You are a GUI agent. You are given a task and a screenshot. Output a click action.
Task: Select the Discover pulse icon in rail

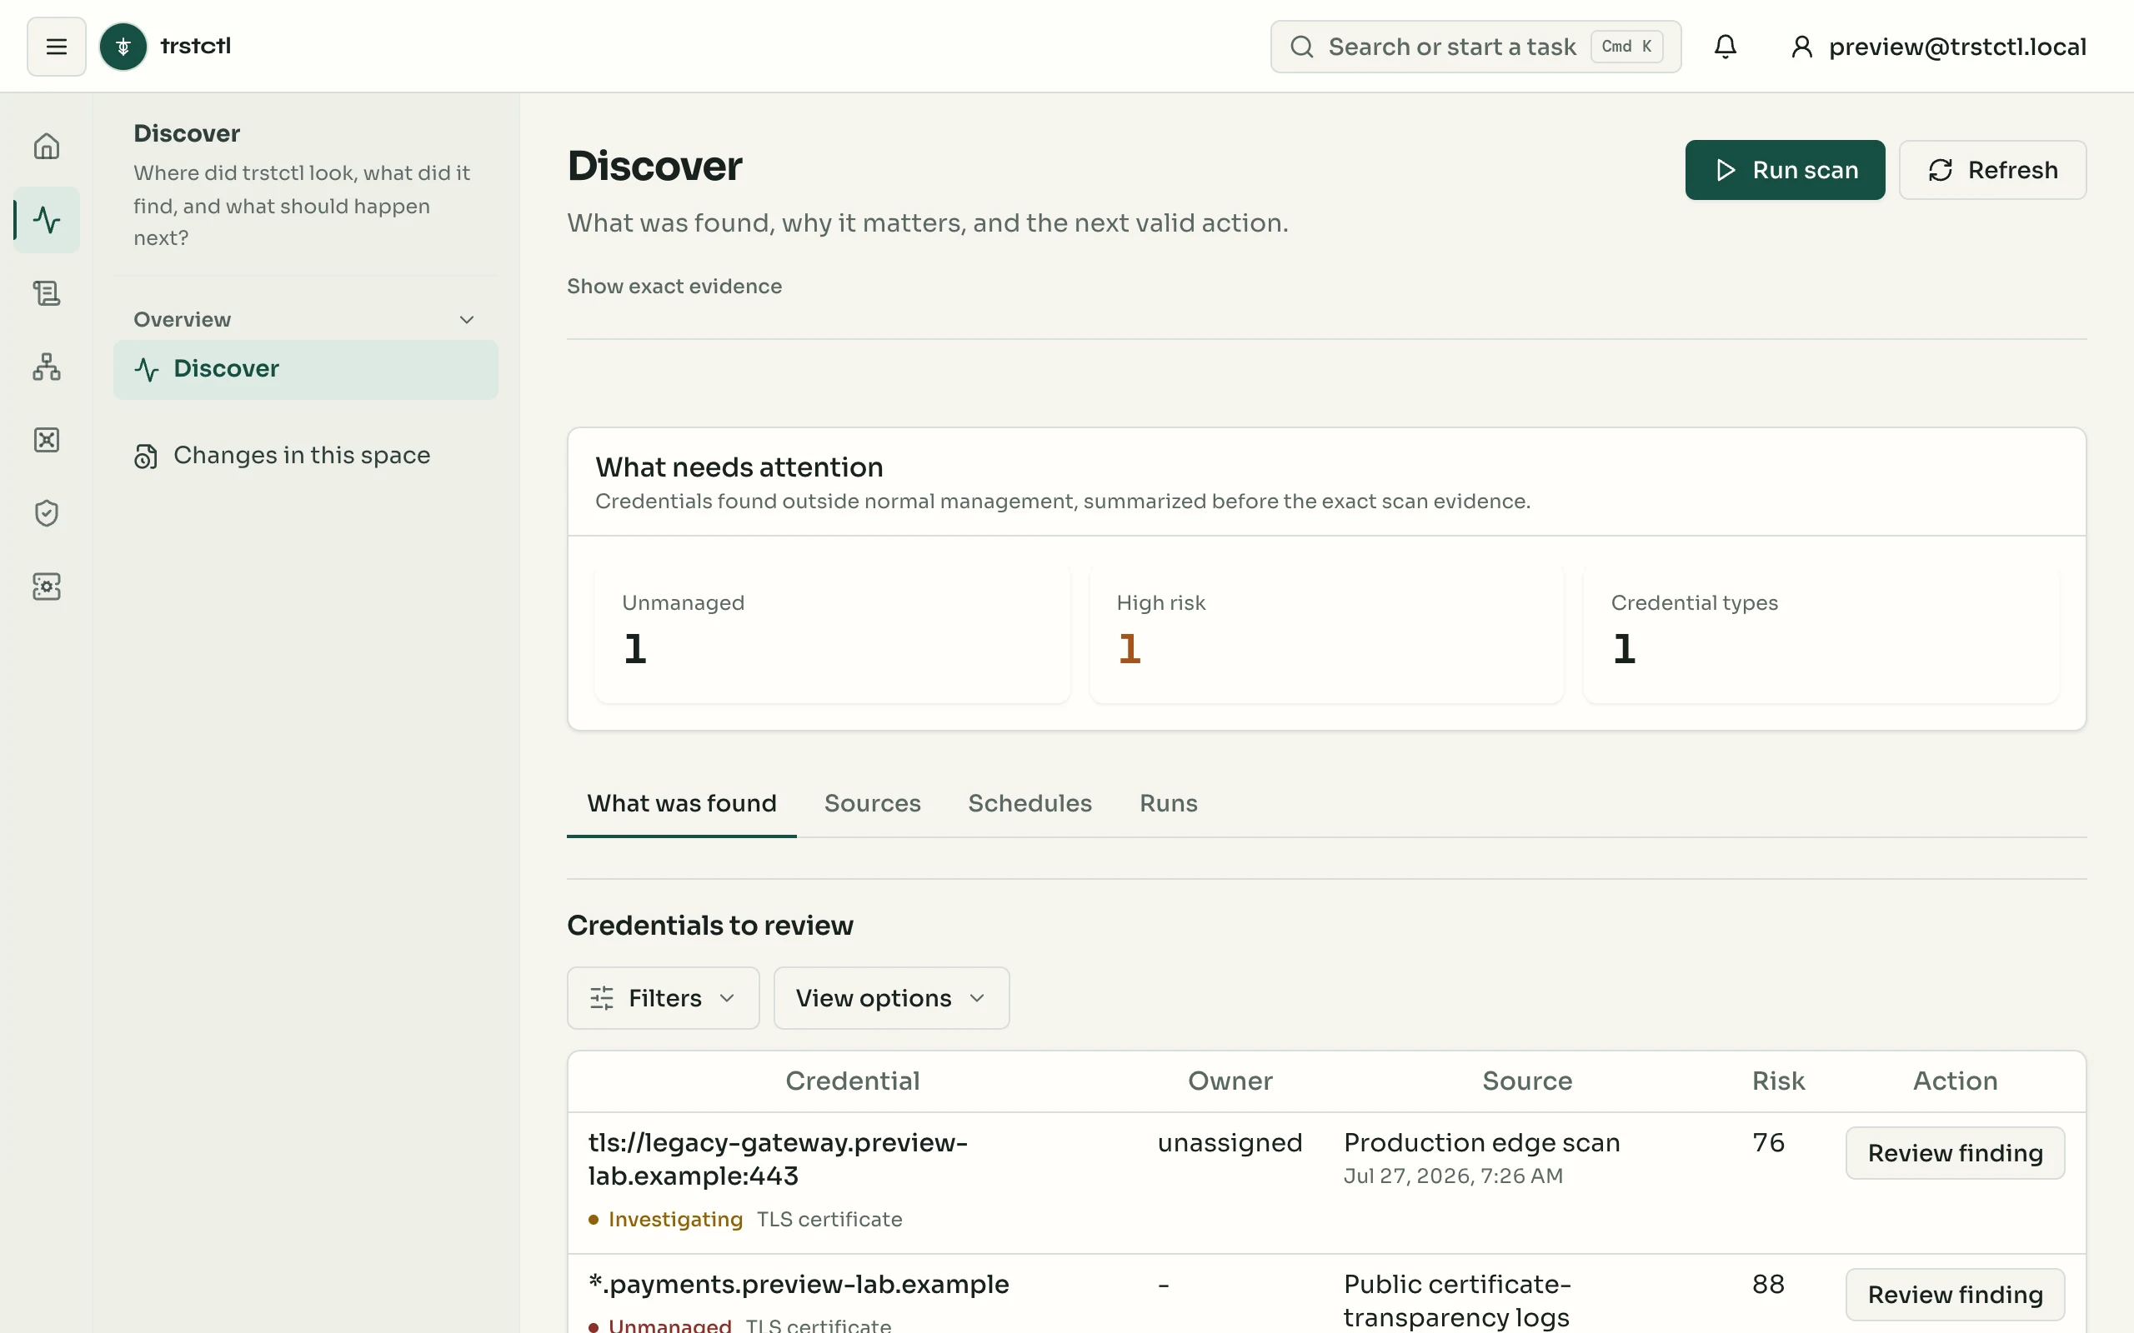coord(47,219)
